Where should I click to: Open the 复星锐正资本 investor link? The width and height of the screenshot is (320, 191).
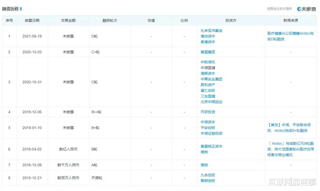212,146
